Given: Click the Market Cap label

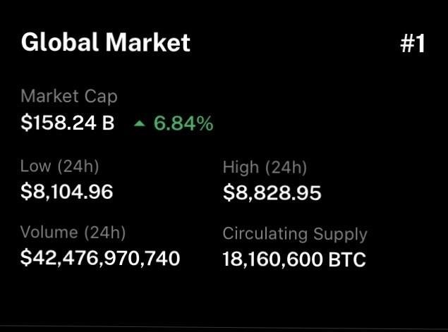Looking at the screenshot, I should pyautogui.click(x=69, y=97).
